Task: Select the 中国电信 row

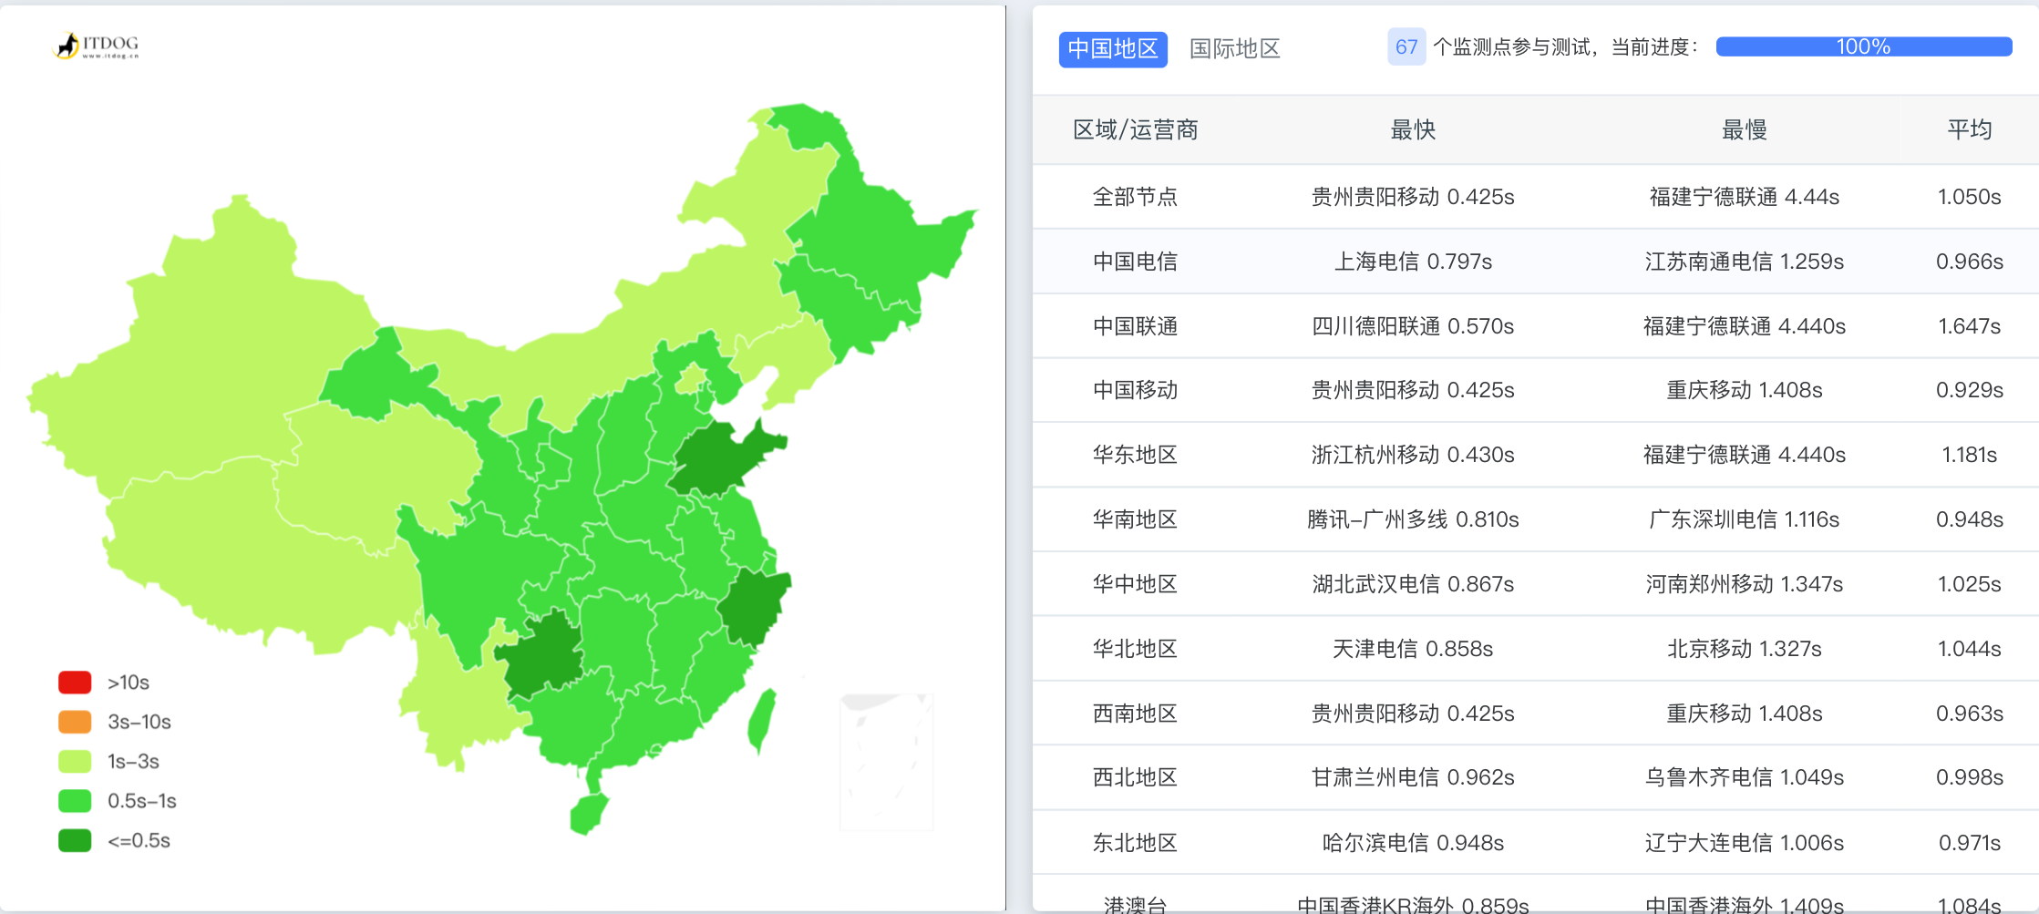Action: (x=1135, y=262)
